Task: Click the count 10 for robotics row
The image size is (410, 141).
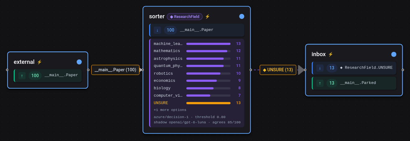Action: [x=238, y=73]
